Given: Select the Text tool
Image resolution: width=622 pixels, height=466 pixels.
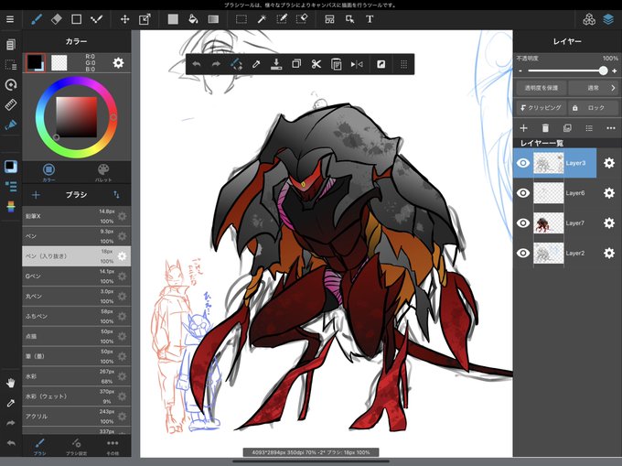Looking at the screenshot, I should click(370, 19).
